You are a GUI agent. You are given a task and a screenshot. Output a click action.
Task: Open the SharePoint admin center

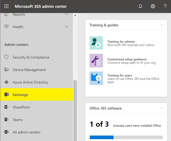[37, 107]
